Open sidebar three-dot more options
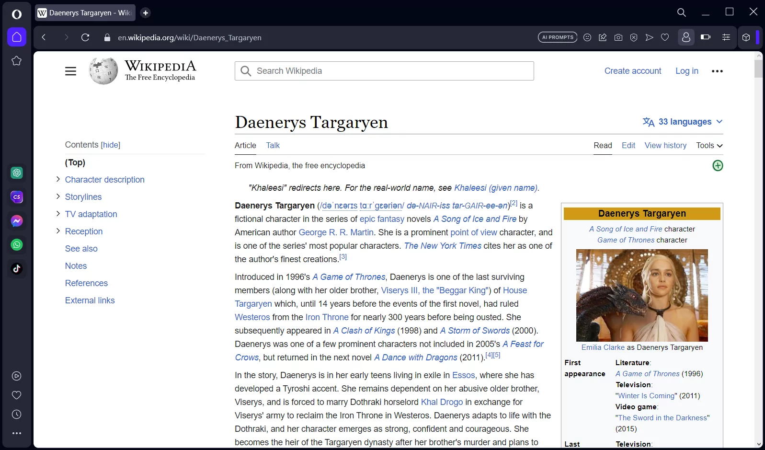Viewport: 765px width, 450px height. click(17, 433)
